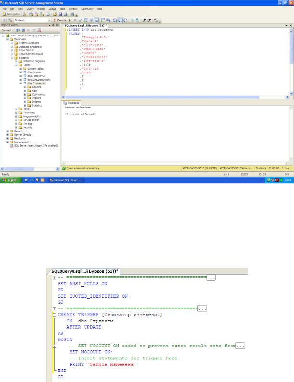Click the 'Query executed successfully.' status text

[83, 168]
